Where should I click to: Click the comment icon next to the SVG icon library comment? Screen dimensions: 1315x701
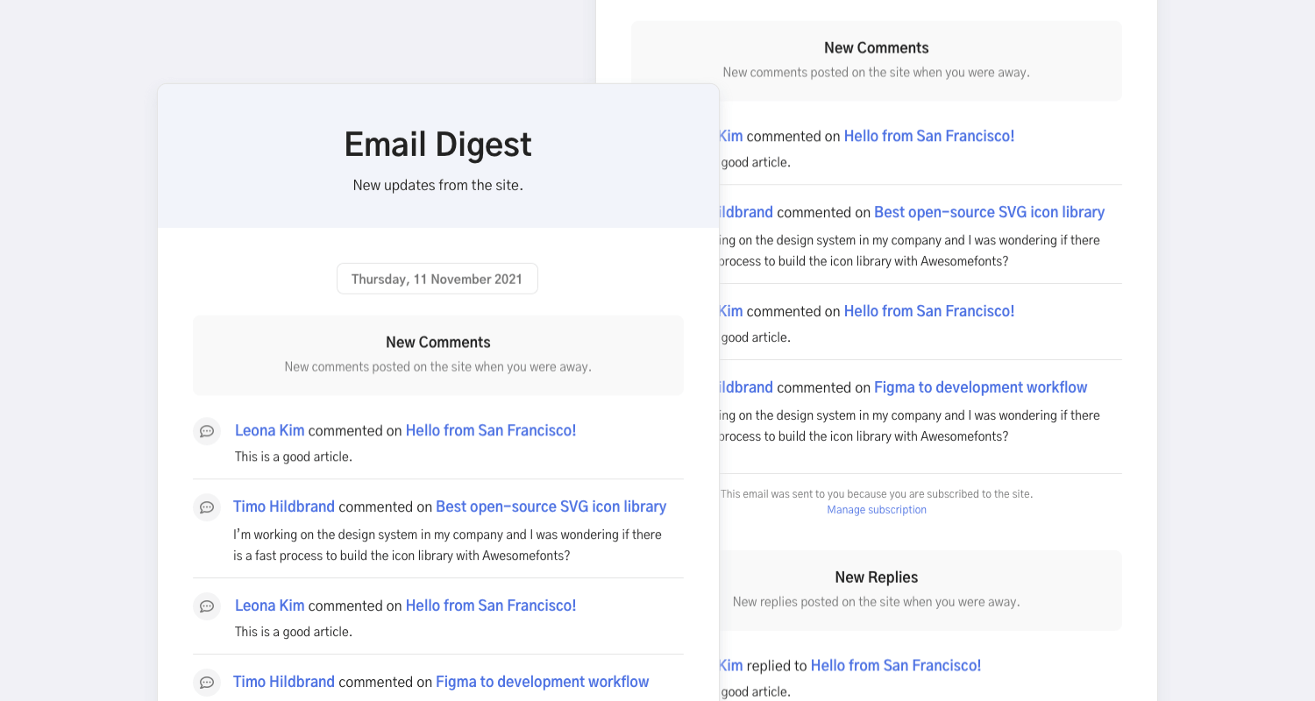click(x=207, y=507)
